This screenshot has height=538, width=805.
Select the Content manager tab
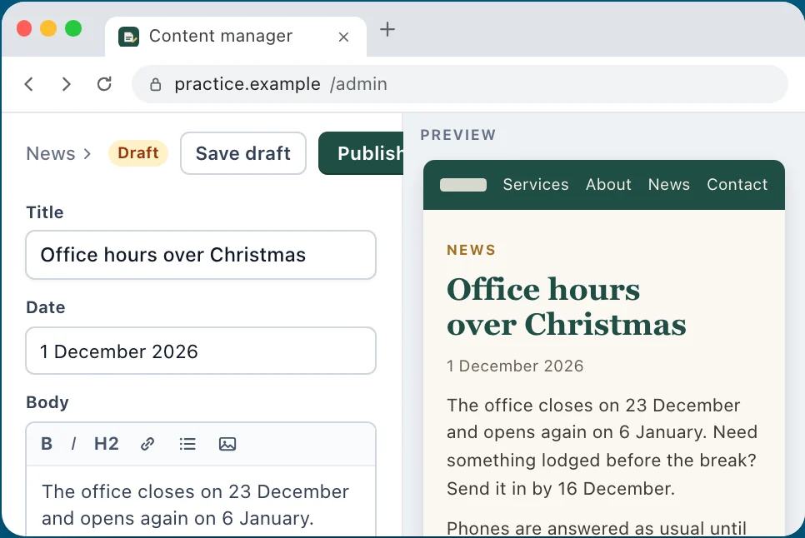[236, 37]
